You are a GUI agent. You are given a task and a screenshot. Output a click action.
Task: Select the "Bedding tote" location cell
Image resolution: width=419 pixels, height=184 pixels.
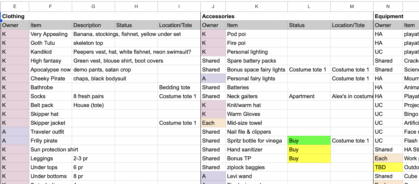tap(179, 87)
